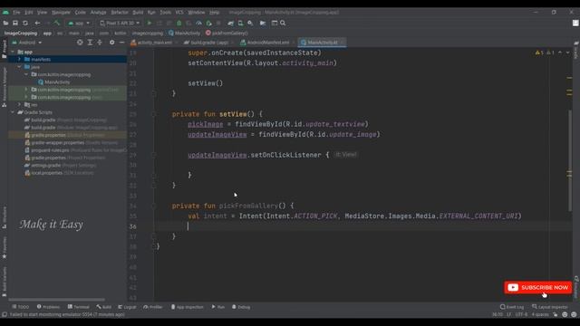580x326 pixels.
Task: Open the app run configuration dropdown
Action: coord(79,23)
